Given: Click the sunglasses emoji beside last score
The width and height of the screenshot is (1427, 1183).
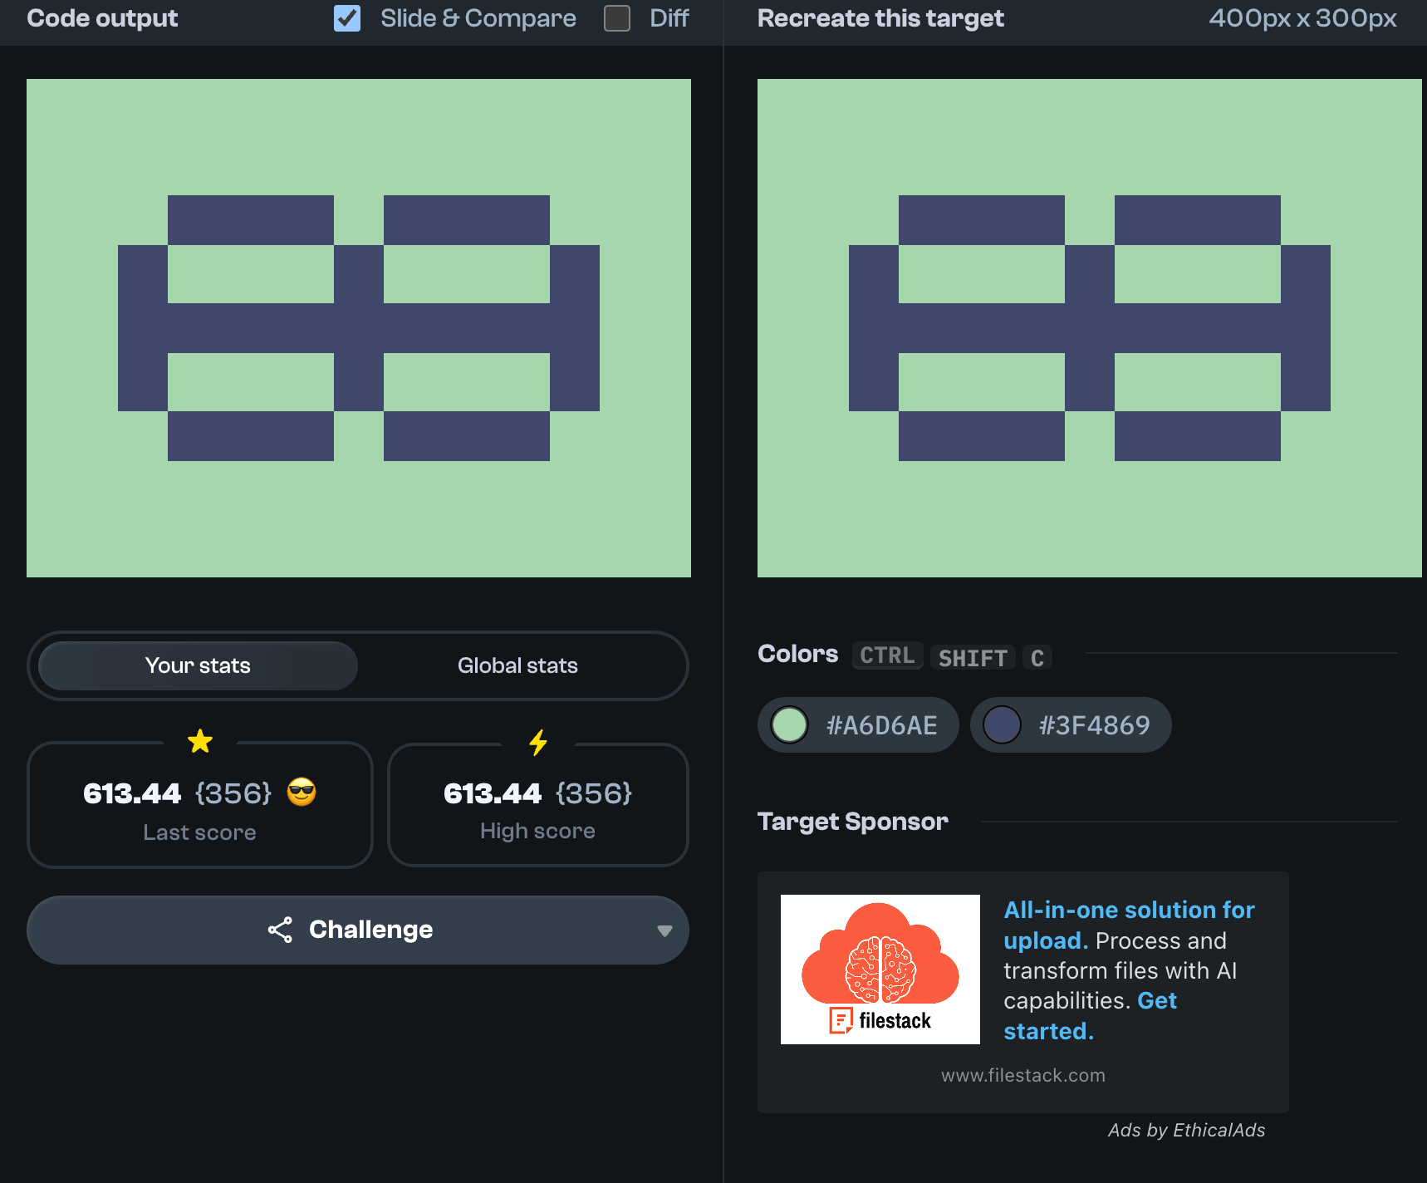Looking at the screenshot, I should [302, 793].
